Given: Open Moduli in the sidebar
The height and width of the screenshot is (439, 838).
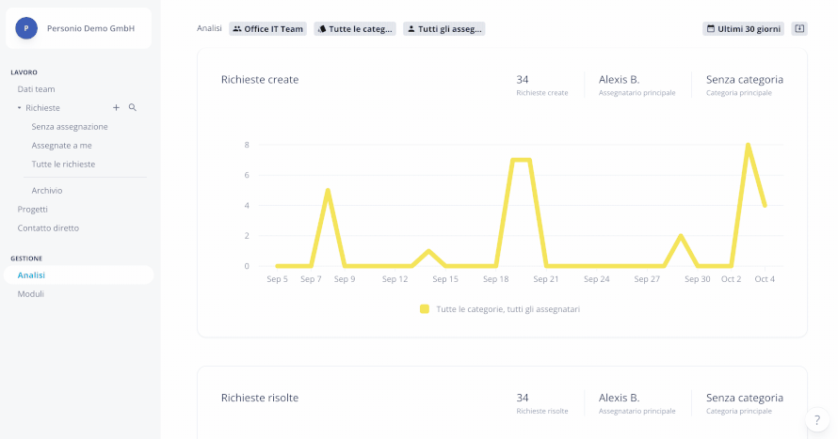Looking at the screenshot, I should tap(30, 294).
